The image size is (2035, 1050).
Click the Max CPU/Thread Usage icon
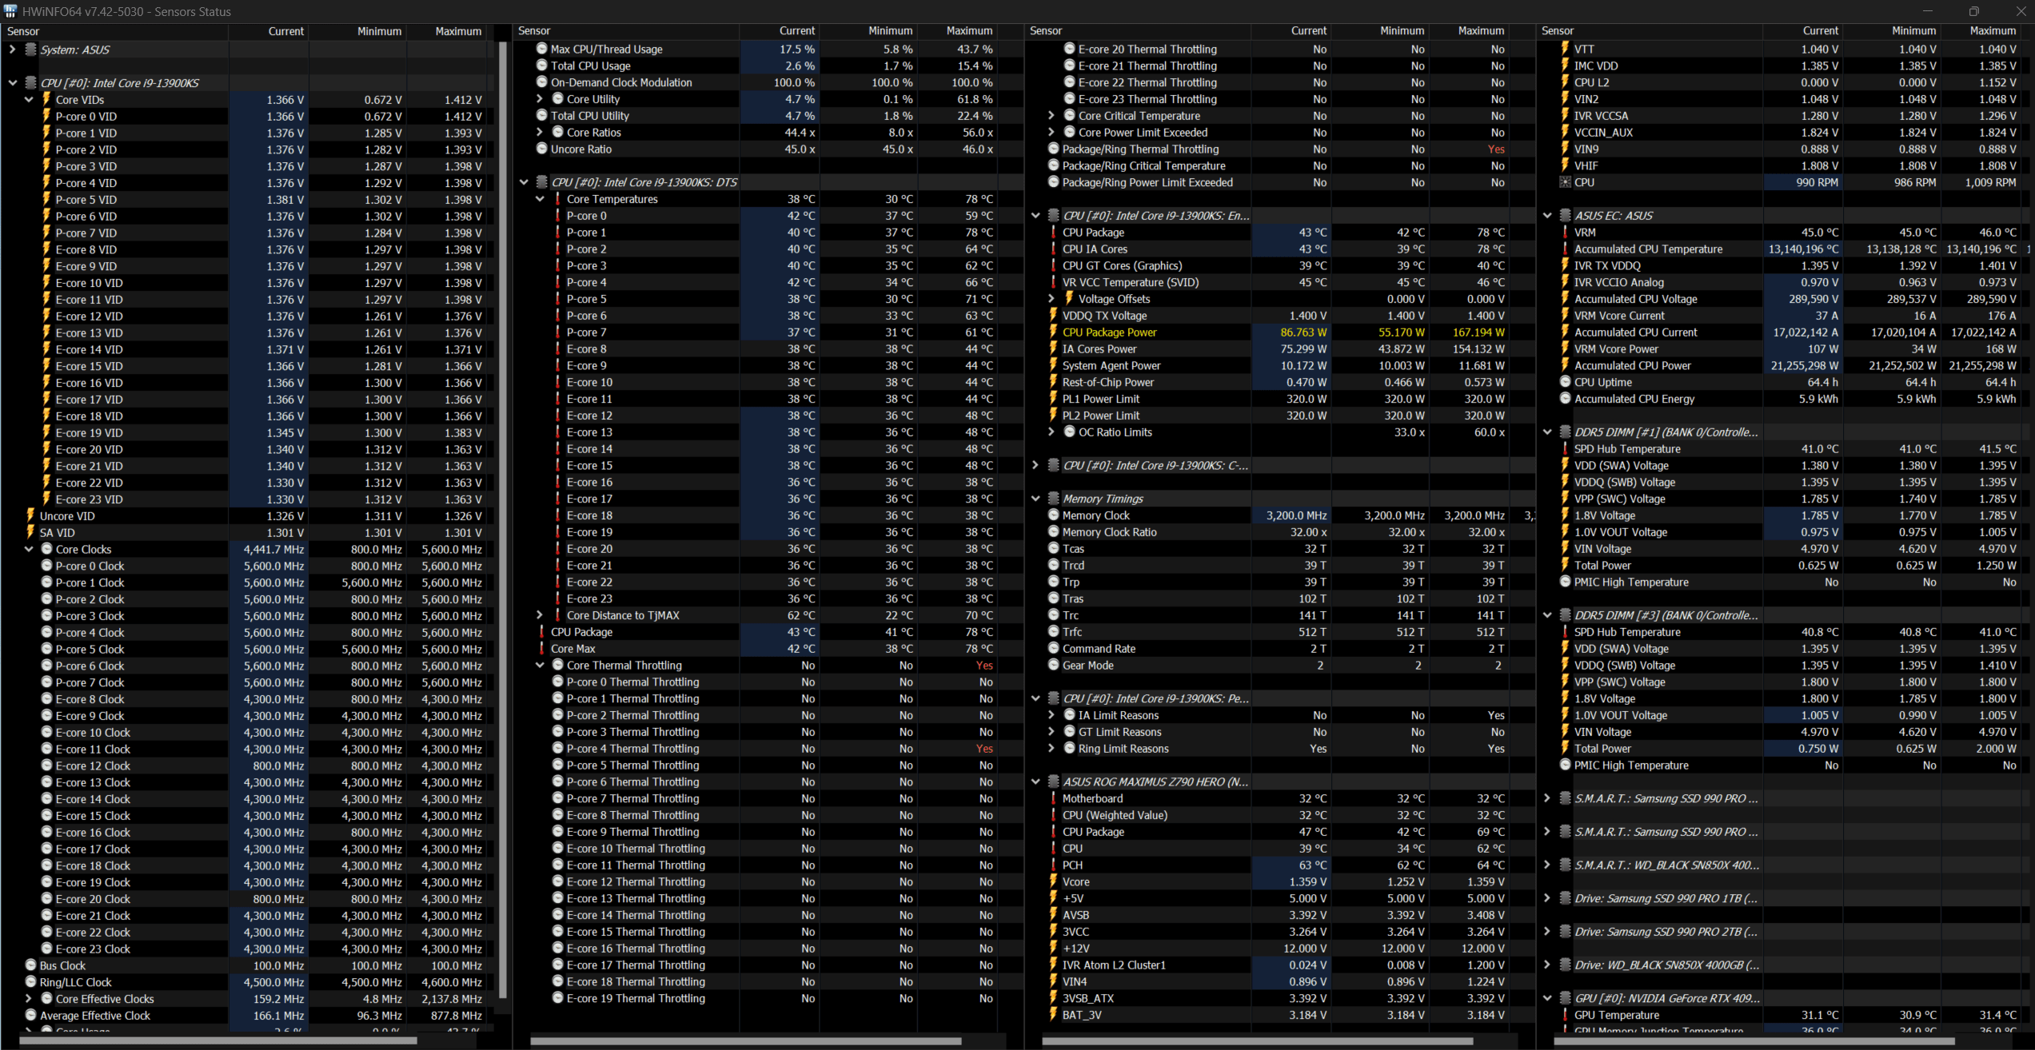(x=541, y=49)
